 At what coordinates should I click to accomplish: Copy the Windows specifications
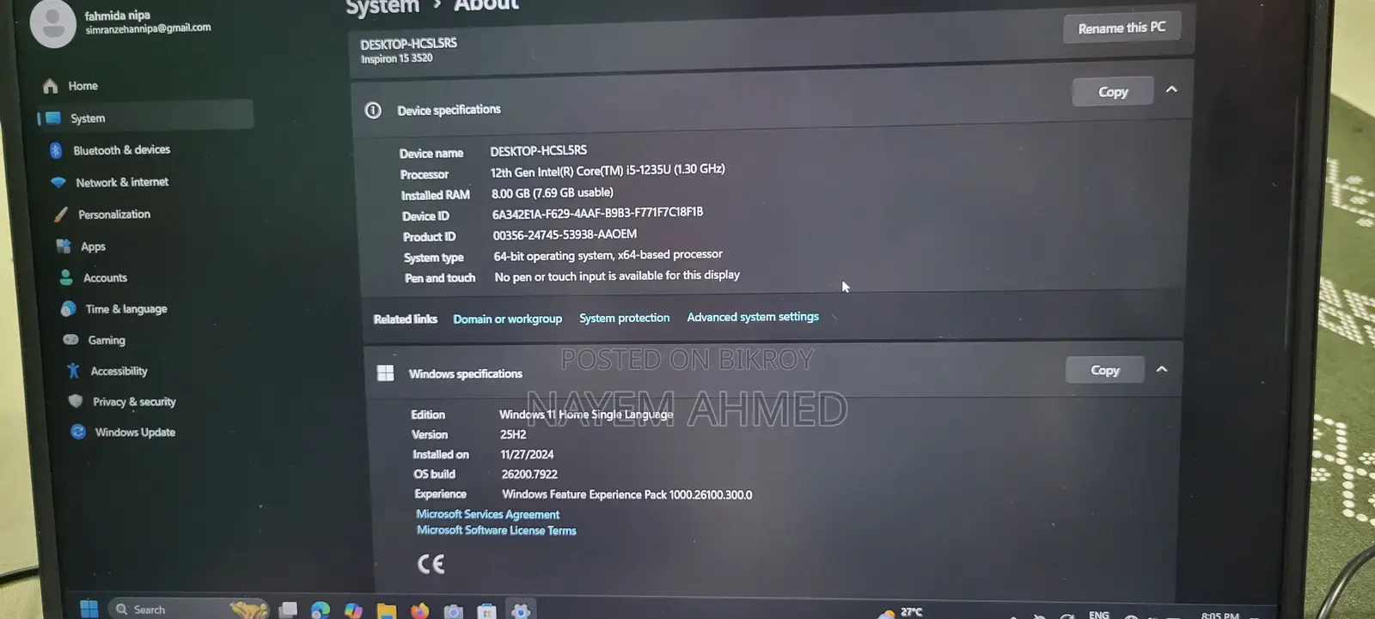(1105, 370)
